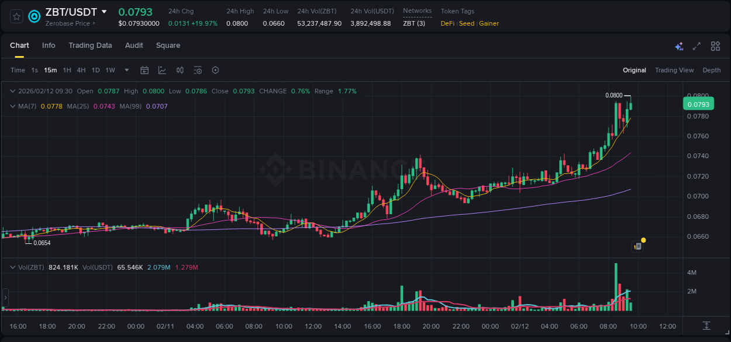
Task: Open the candlestick comparison icon
Action: 180,69
